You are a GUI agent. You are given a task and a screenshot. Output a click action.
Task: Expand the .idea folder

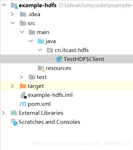pos(12,14)
